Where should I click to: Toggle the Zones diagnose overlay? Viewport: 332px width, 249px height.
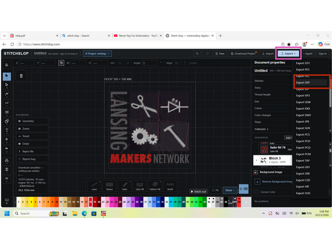tap(32, 129)
